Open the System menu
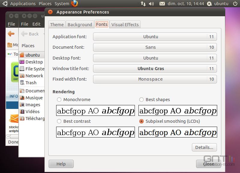This screenshot has height=173, width=240. coord(62,4)
